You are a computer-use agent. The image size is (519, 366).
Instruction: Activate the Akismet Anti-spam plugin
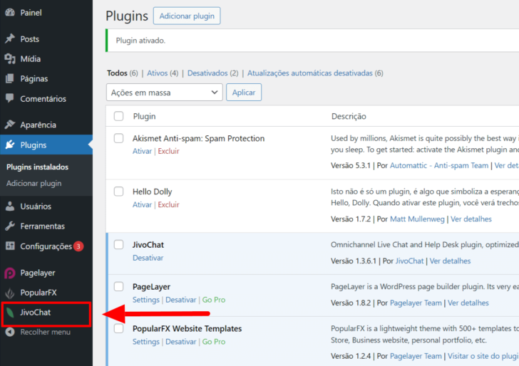[142, 151]
